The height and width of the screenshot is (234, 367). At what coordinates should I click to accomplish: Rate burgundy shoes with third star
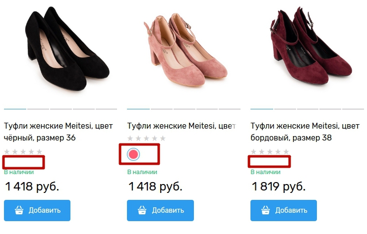pyautogui.click(x=270, y=151)
